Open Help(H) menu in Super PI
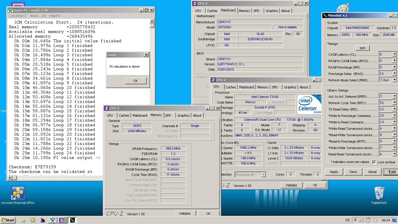Screen dimensions: 398x224 point(55,16)
